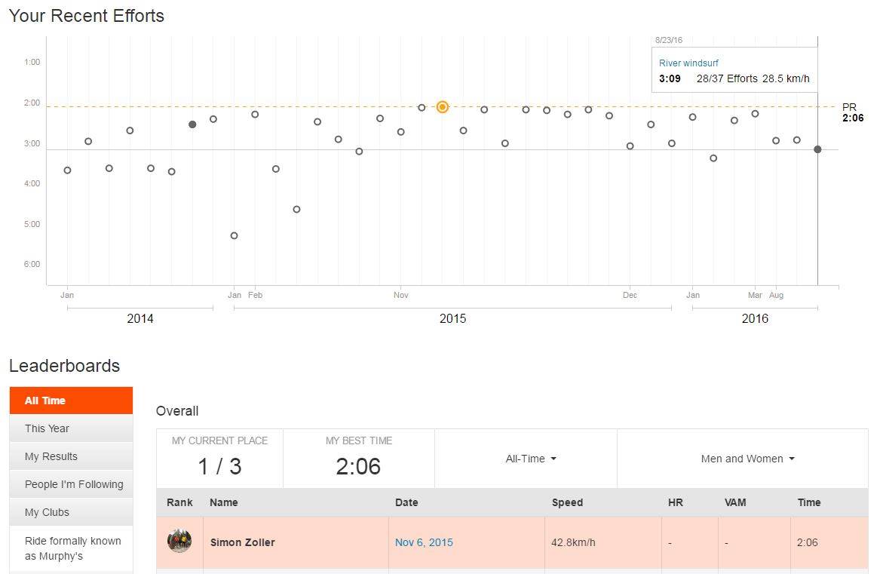Switch to This Year leaderboard
This screenshot has height=574, width=880.
[71, 428]
